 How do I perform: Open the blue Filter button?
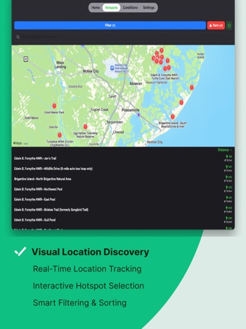110,25
